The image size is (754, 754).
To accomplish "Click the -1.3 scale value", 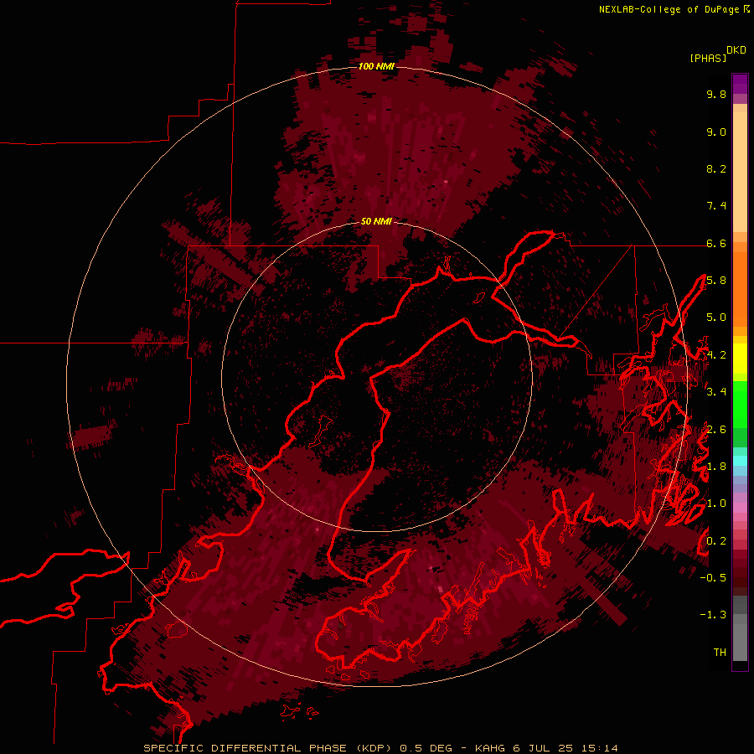I will point(713,615).
